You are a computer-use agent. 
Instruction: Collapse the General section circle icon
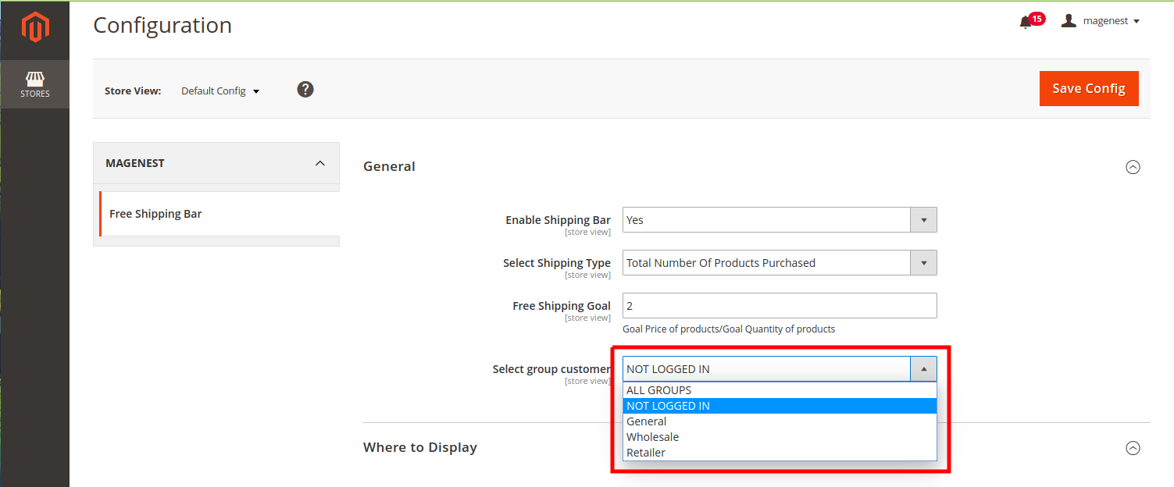click(1133, 167)
